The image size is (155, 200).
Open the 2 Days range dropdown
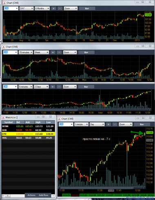(x=41, y=87)
